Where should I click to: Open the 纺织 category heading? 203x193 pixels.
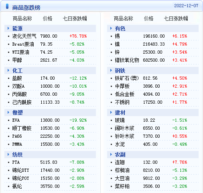(17, 155)
